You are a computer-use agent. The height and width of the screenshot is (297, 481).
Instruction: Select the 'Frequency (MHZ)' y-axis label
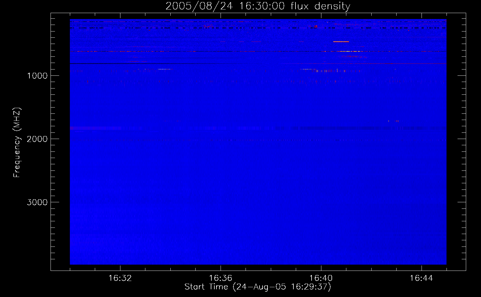[x=17, y=143]
